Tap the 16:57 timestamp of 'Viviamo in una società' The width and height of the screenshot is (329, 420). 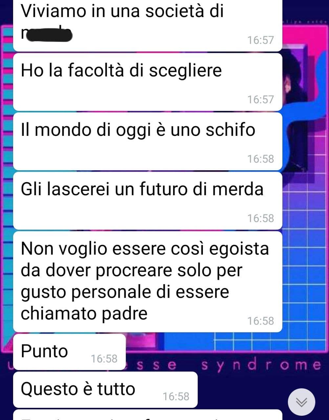[x=260, y=40]
